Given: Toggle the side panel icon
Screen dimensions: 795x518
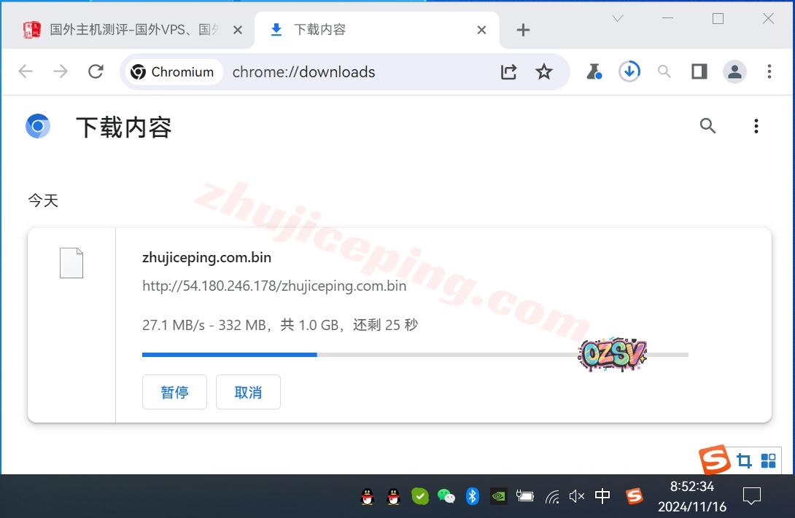Looking at the screenshot, I should pos(699,71).
